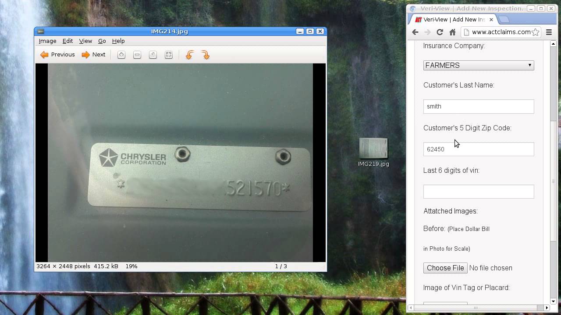Screen dimensions: 561x315
Task: Go to Next image in viewer
Action: 93,55
